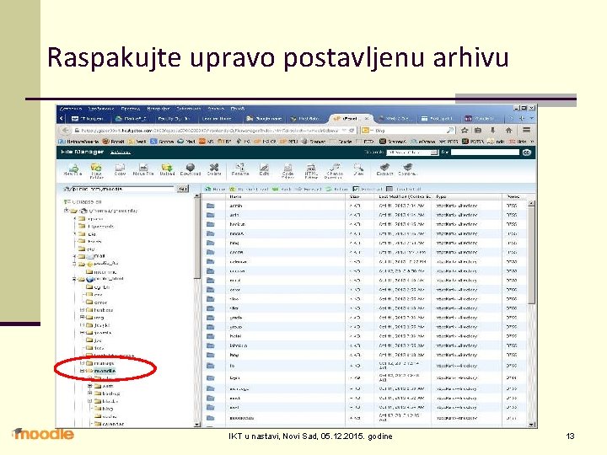
Task: Toggle the public_ftp folder expander
Action: pos(74,264)
